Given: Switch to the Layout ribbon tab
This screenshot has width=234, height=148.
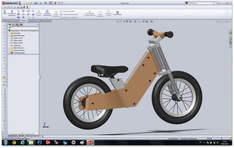Looking at the screenshot, I should [16, 21].
